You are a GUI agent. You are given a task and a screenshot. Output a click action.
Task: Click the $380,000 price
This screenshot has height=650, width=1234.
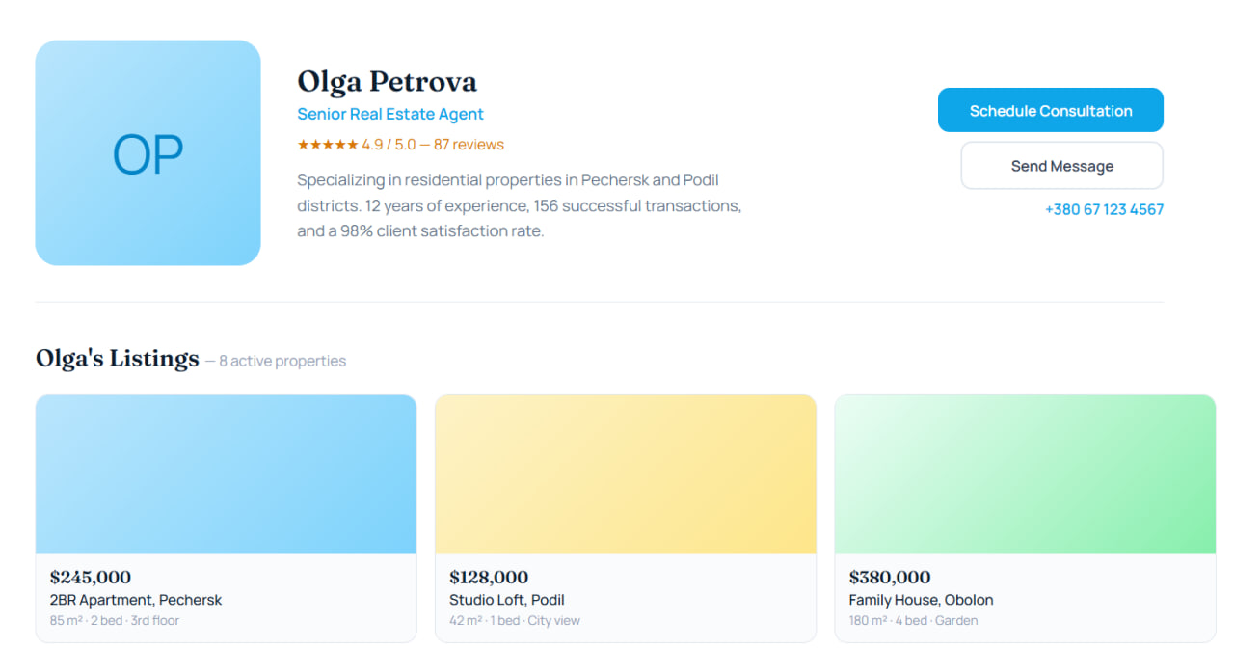[889, 578]
